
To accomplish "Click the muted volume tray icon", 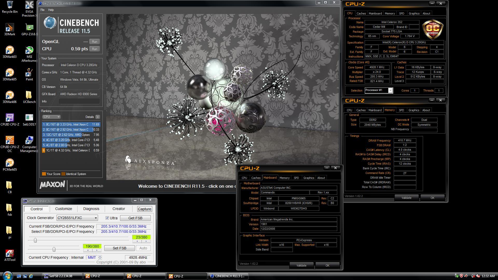I will 478,276.
